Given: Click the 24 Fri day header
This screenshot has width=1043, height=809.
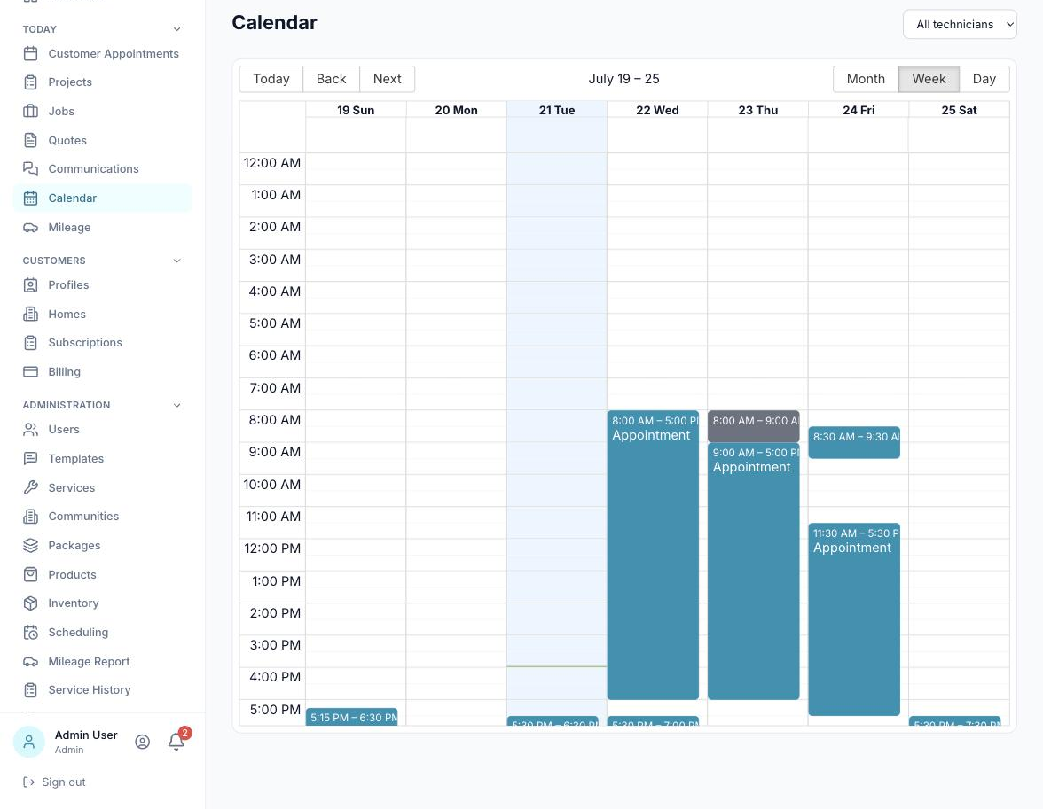Looking at the screenshot, I should [x=859, y=111].
